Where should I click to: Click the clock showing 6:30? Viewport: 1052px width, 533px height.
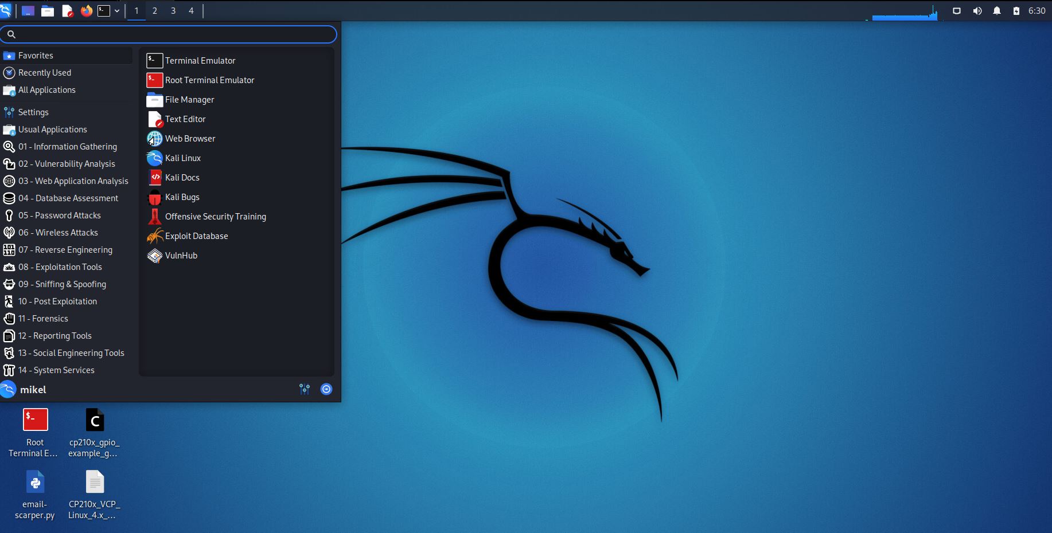(1037, 11)
